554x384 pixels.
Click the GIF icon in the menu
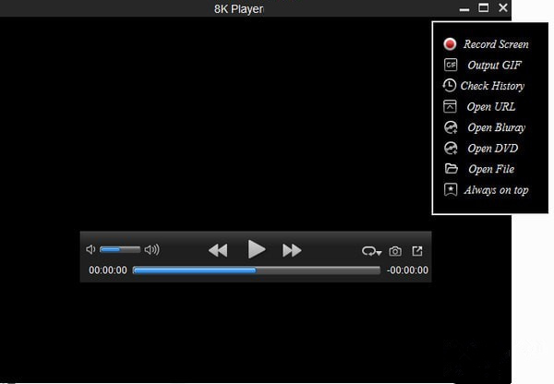click(x=451, y=66)
